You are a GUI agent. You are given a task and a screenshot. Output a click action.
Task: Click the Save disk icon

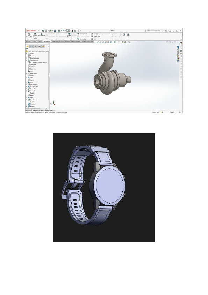[x=55, y=30]
